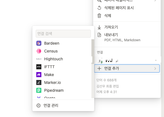This screenshot has width=164, height=117.
Task: Open 내보내기 PDF, HTML, Markdown option
Action: coord(127,37)
